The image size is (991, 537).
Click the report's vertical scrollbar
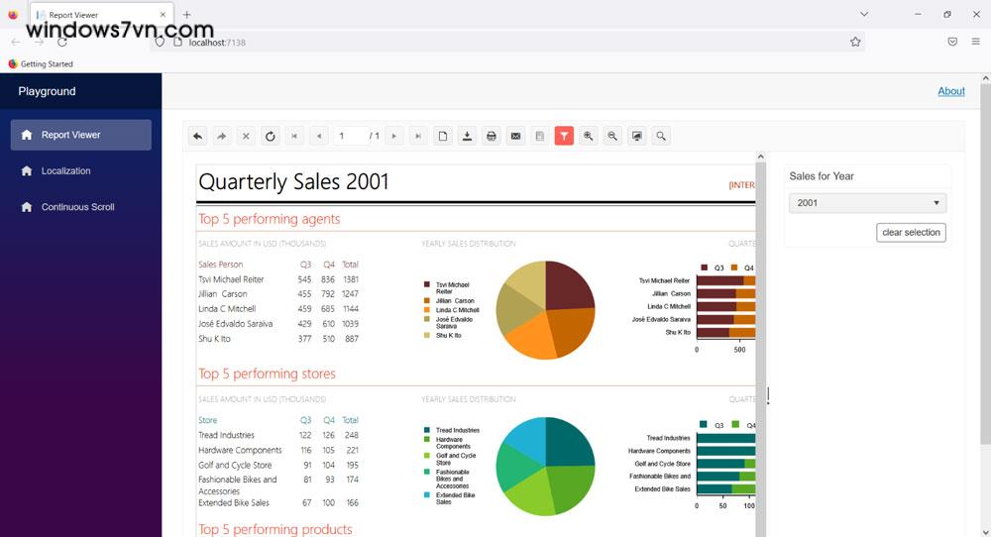(761, 297)
